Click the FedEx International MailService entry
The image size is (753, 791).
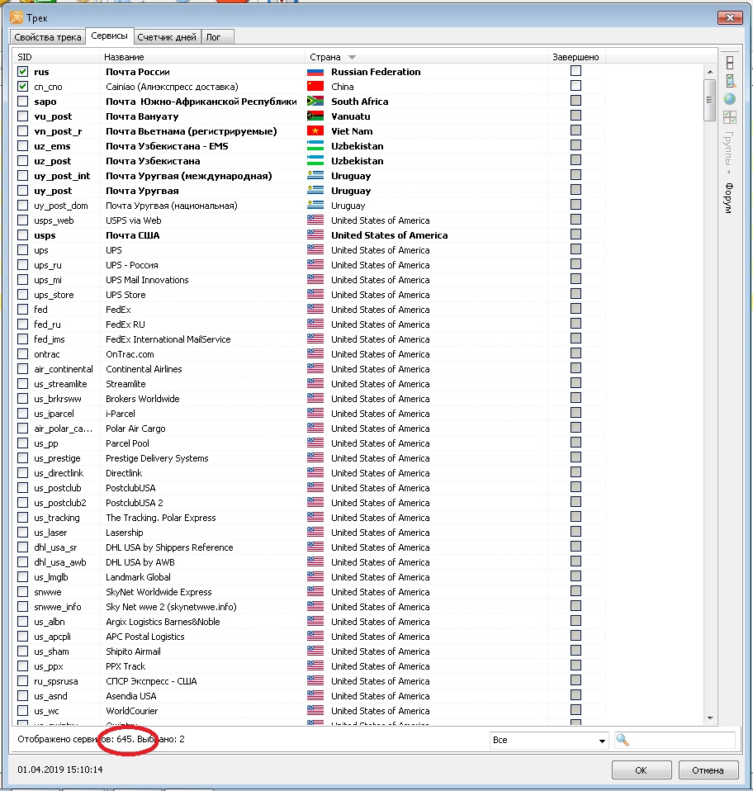(x=168, y=339)
